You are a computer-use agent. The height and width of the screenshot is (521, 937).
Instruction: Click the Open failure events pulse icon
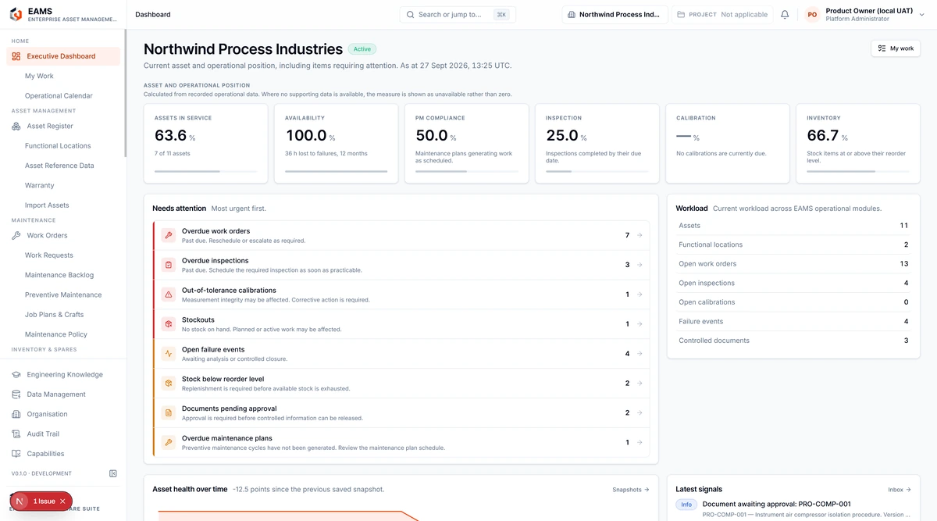pyautogui.click(x=168, y=354)
